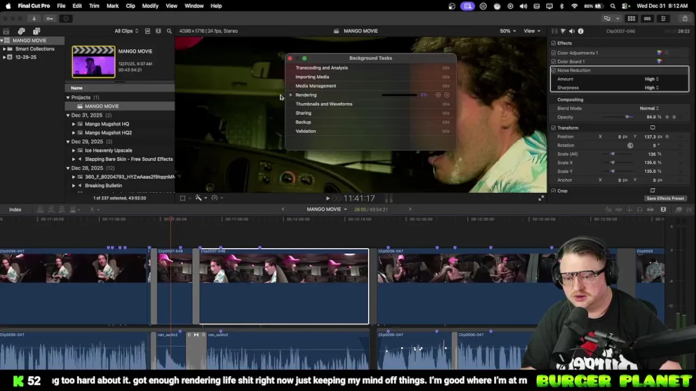Open the enhancement wand menu below viewer
Image resolution: width=696 pixels, height=391 pixels.
tap(200, 198)
